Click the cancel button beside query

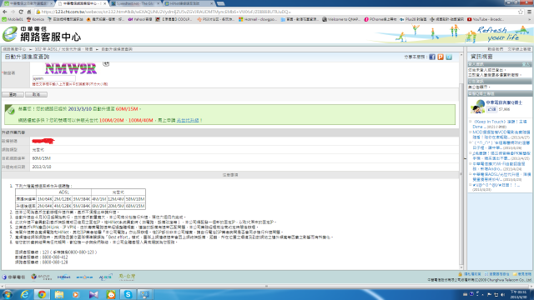click(x=36, y=94)
